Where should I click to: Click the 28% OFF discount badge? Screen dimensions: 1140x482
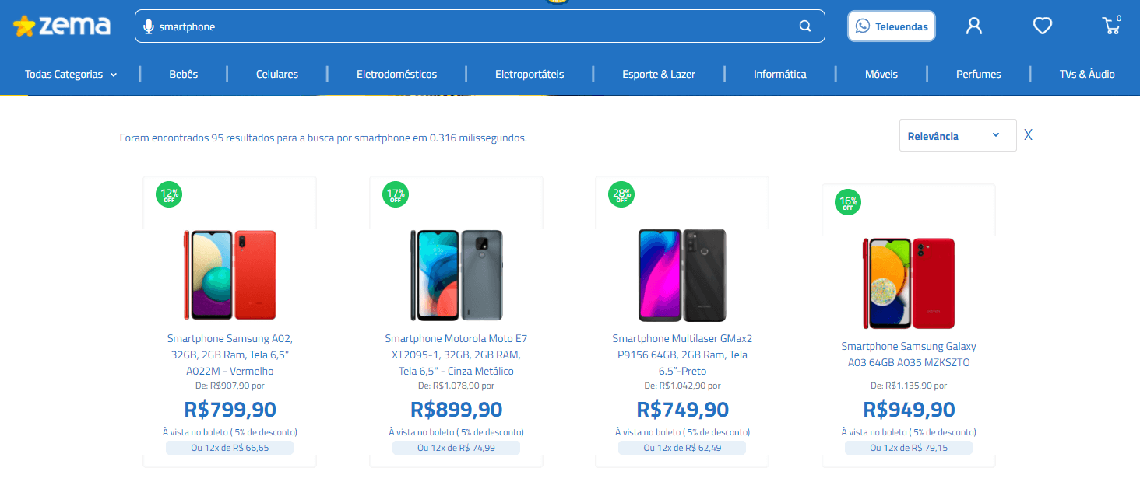tap(621, 194)
